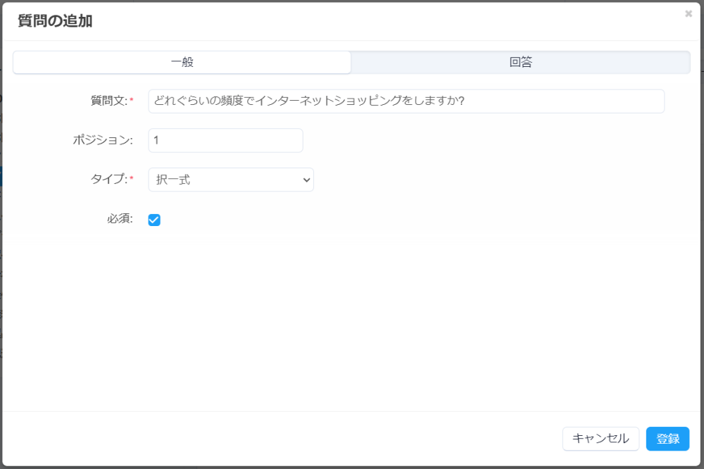Select the ポジション label text
The image size is (704, 469).
[102, 140]
